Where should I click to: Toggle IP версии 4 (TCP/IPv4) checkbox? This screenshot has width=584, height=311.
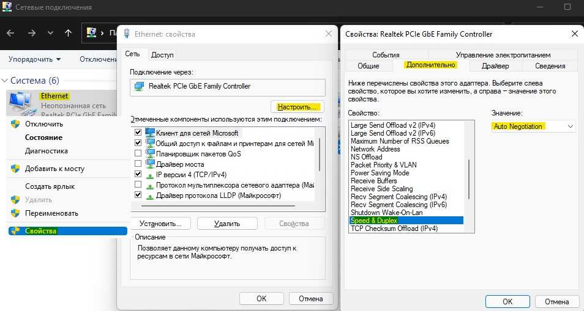tap(138, 174)
